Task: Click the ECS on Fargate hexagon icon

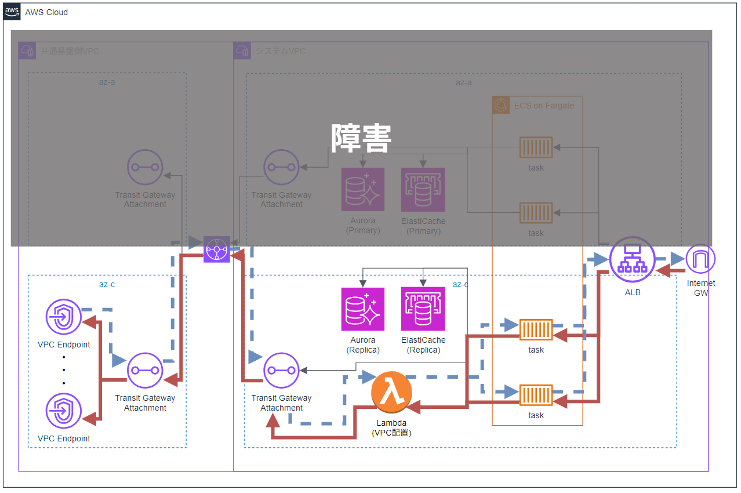Action: click(501, 105)
